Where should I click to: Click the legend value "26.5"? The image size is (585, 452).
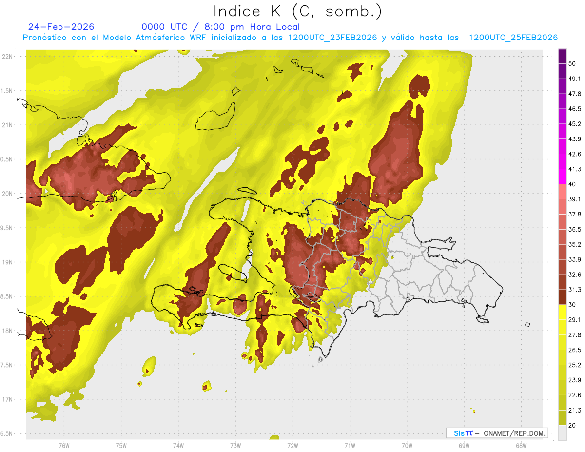[x=575, y=350]
